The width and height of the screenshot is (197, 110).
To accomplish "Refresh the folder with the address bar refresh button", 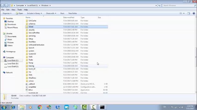I will [x=159, y=5].
